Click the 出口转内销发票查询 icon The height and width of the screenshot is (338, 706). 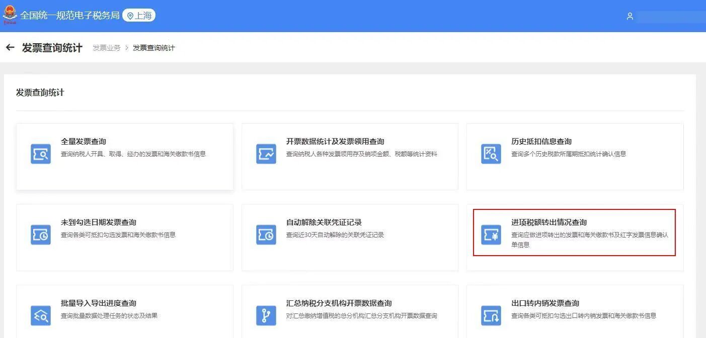pyautogui.click(x=491, y=315)
